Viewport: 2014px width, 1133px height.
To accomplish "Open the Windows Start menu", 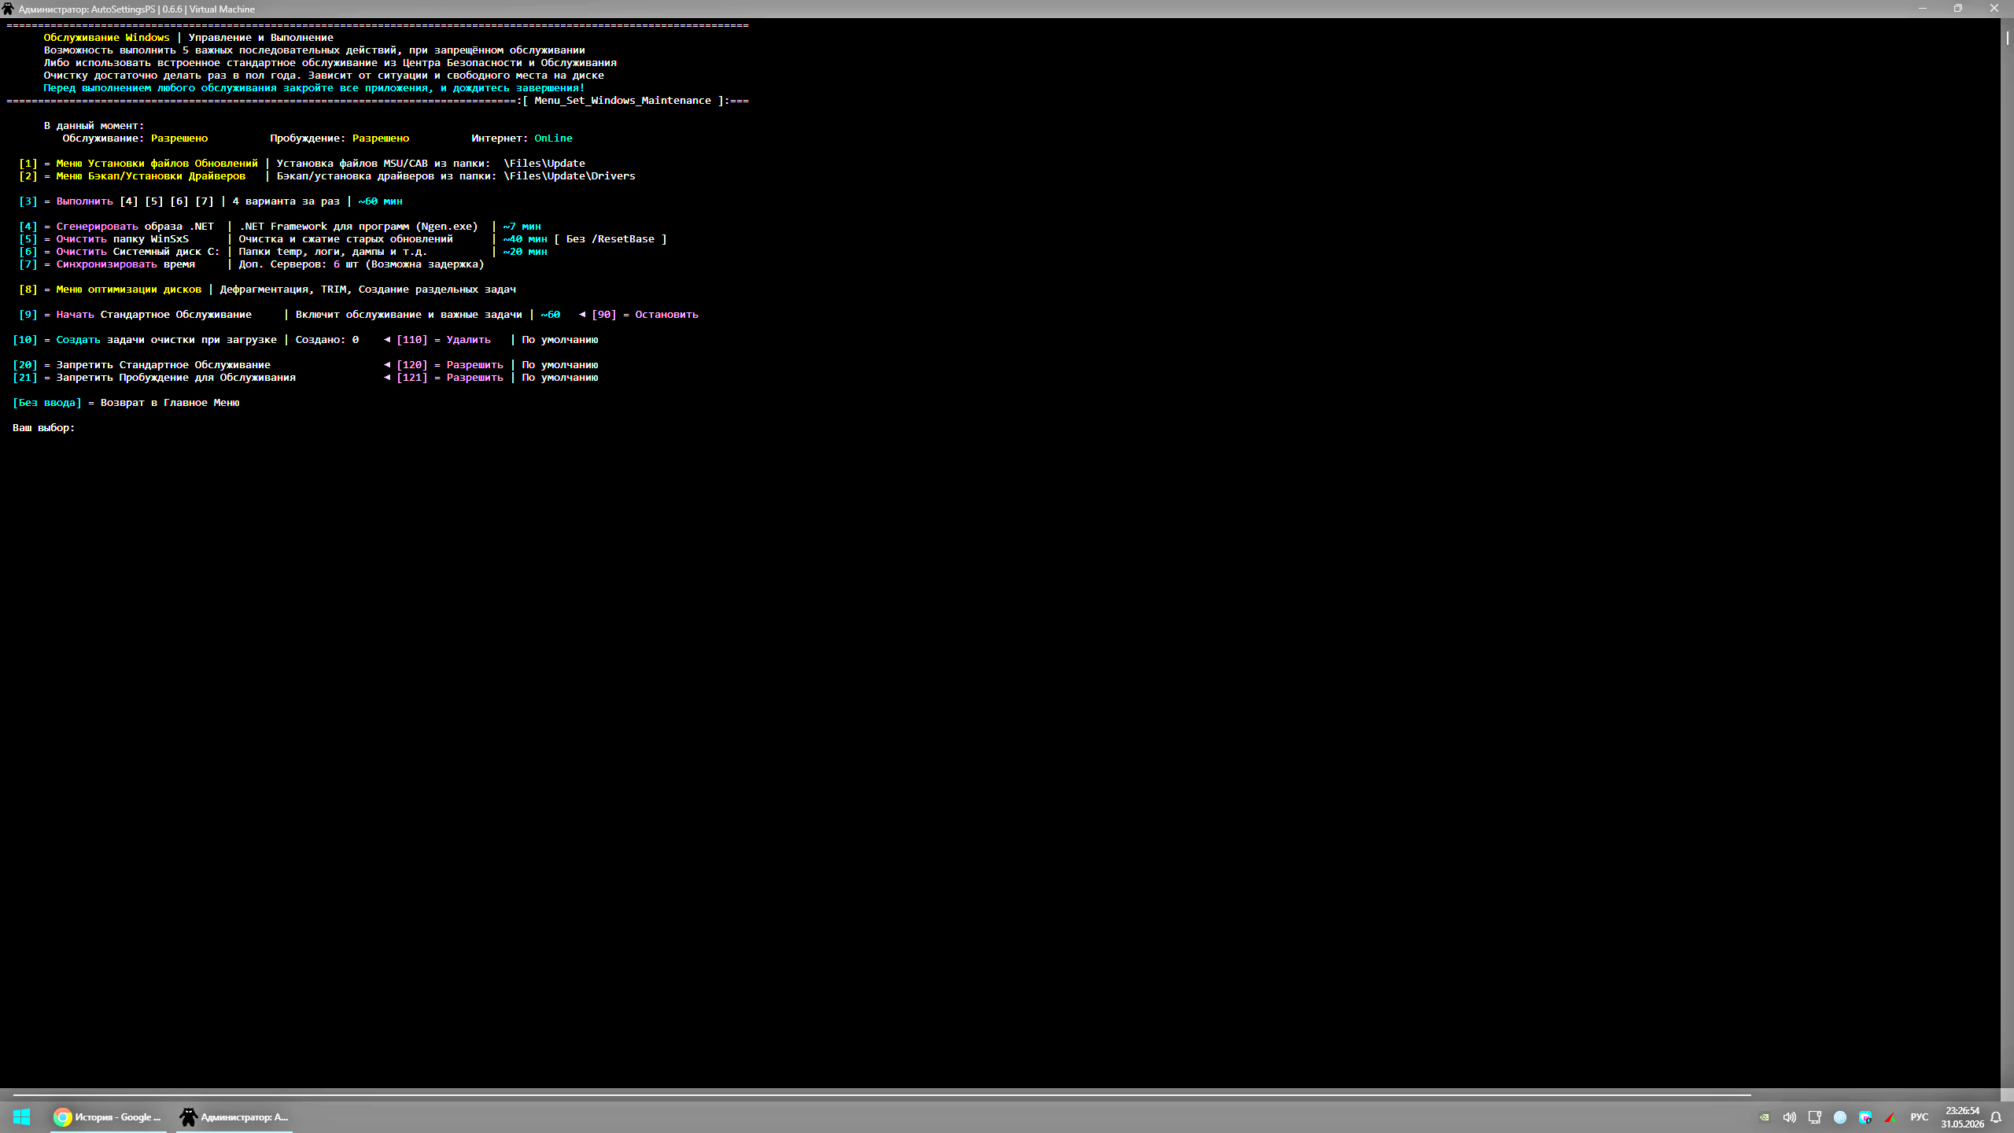I will 21,1116.
